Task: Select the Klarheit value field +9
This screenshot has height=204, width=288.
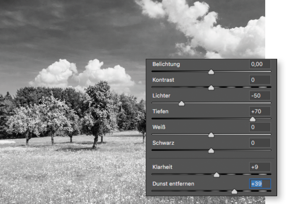Action: tap(260, 167)
